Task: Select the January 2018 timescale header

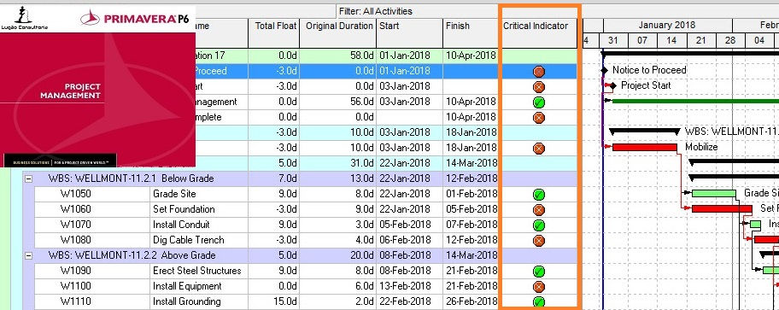Action: pos(667,26)
